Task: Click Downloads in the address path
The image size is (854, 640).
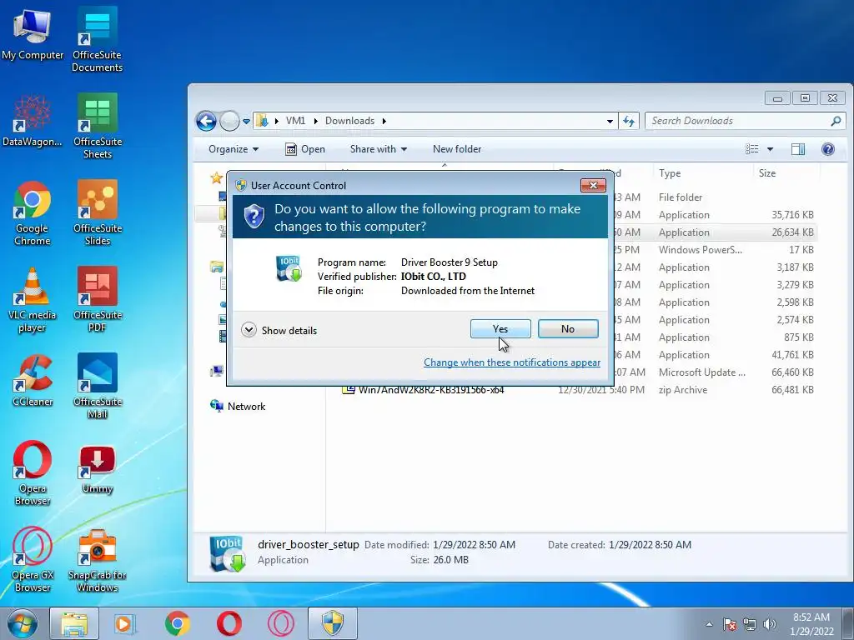Action: coord(349,121)
